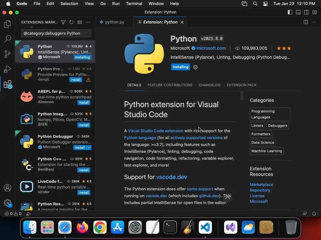Image resolution: width=321 pixels, height=240 pixels.
Task: Click debug start icon in status bar
Action: point(29,214)
